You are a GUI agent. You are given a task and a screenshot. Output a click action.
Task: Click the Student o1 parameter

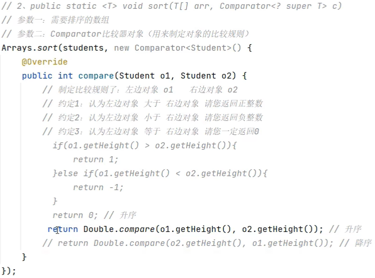coord(146,76)
